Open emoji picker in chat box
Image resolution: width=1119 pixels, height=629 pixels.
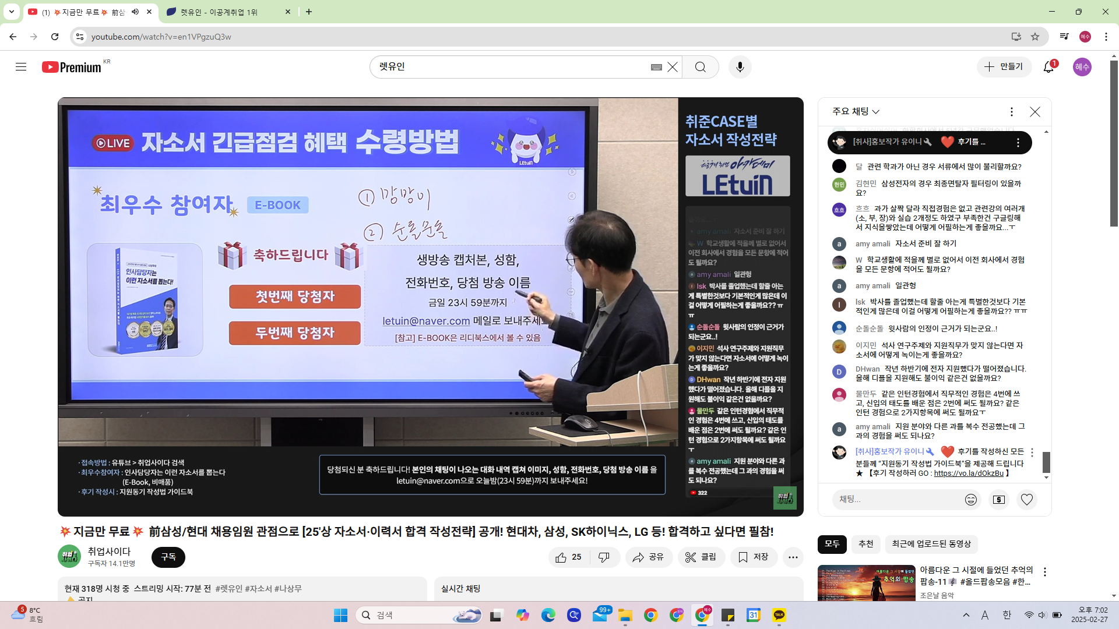coord(971,500)
